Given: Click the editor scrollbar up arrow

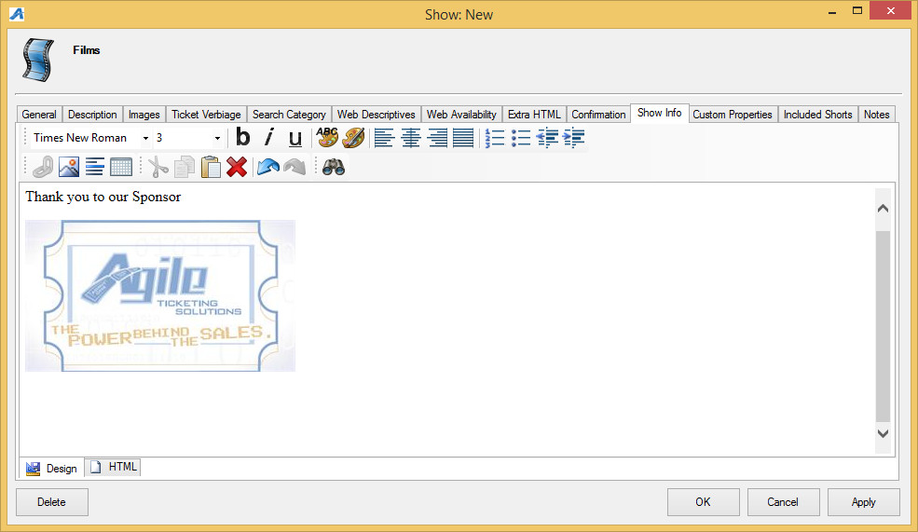Looking at the screenshot, I should pyautogui.click(x=883, y=209).
